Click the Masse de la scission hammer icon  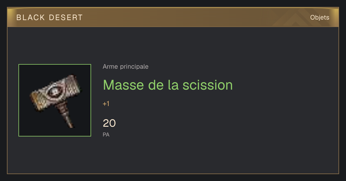55,101
